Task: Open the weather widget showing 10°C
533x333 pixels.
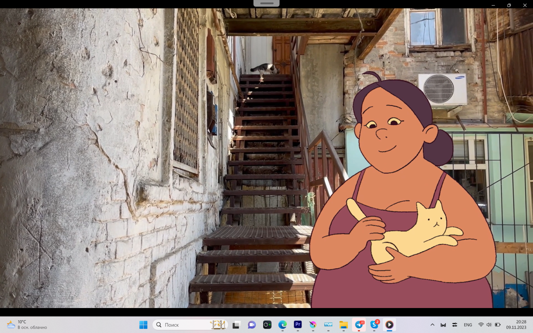Action: pyautogui.click(x=27, y=325)
